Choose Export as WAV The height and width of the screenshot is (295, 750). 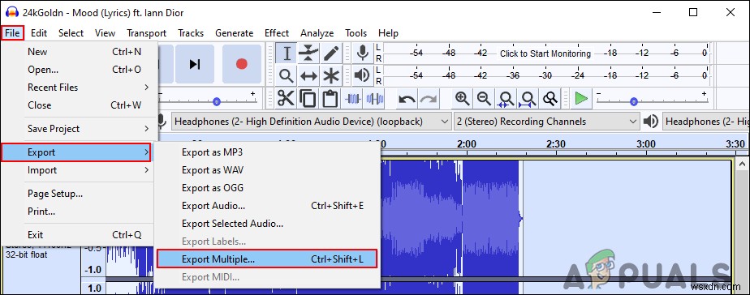pyautogui.click(x=268, y=170)
